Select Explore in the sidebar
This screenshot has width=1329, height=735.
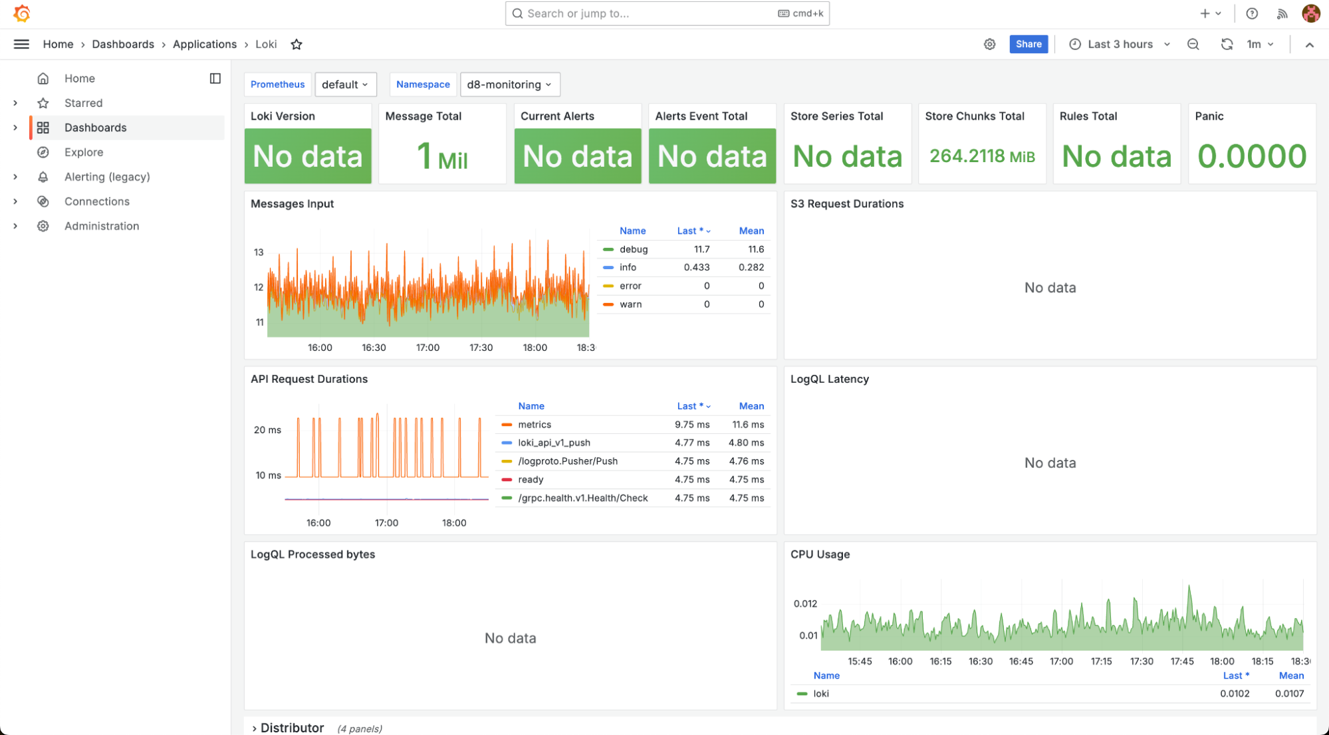coord(84,152)
